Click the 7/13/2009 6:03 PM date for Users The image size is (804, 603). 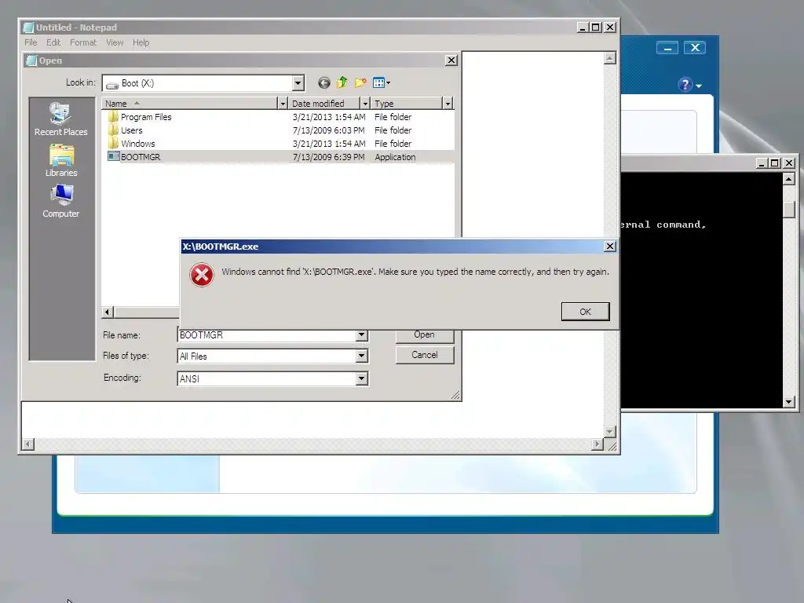click(x=329, y=130)
